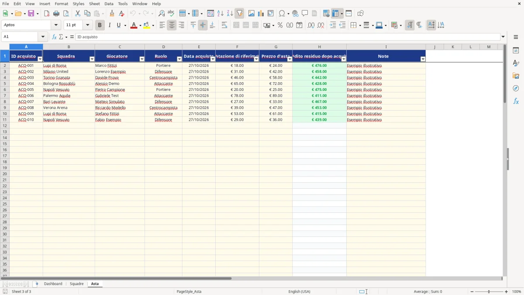The width and height of the screenshot is (524, 295).
Task: Click into the formula input line
Action: pyautogui.click(x=288, y=37)
